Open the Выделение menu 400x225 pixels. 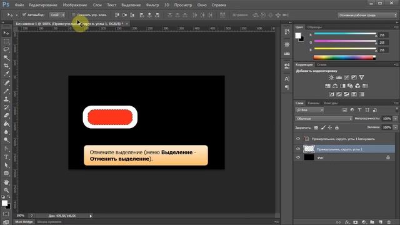point(131,5)
